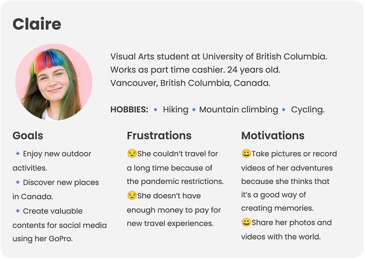The image size is (365, 261).
Task: Select the Goals section heading
Action: (x=28, y=135)
